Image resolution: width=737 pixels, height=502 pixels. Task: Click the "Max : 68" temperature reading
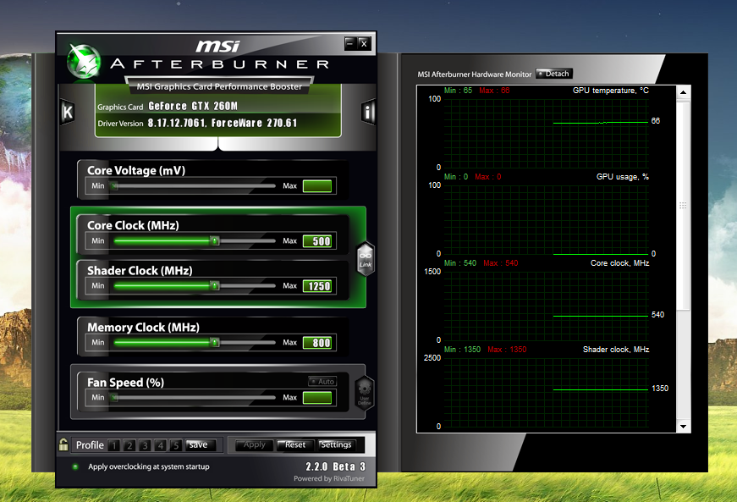click(x=494, y=91)
